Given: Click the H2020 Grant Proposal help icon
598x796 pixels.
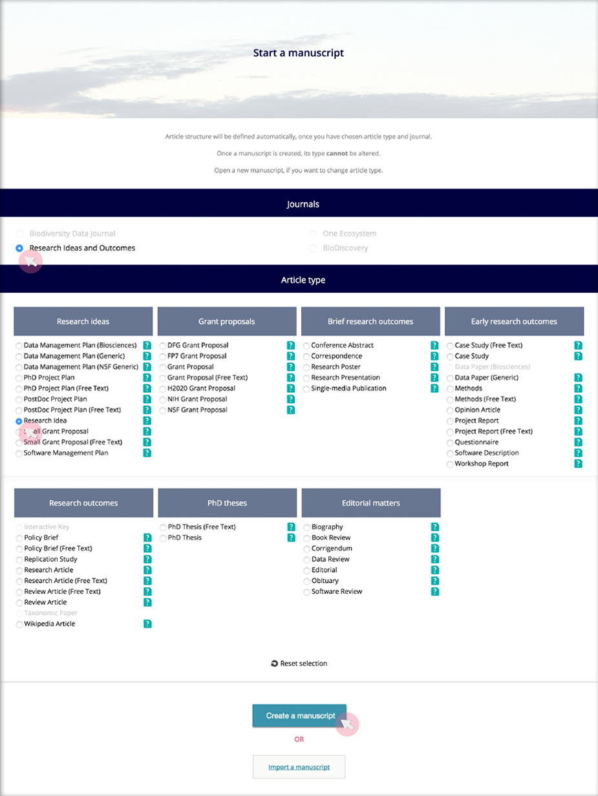Looking at the screenshot, I should point(291,388).
